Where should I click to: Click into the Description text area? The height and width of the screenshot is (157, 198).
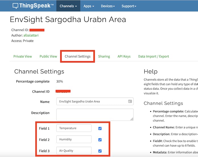coord(95,115)
